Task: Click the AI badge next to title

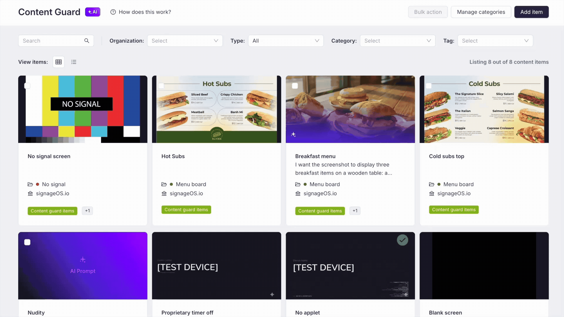Action: pos(93,12)
